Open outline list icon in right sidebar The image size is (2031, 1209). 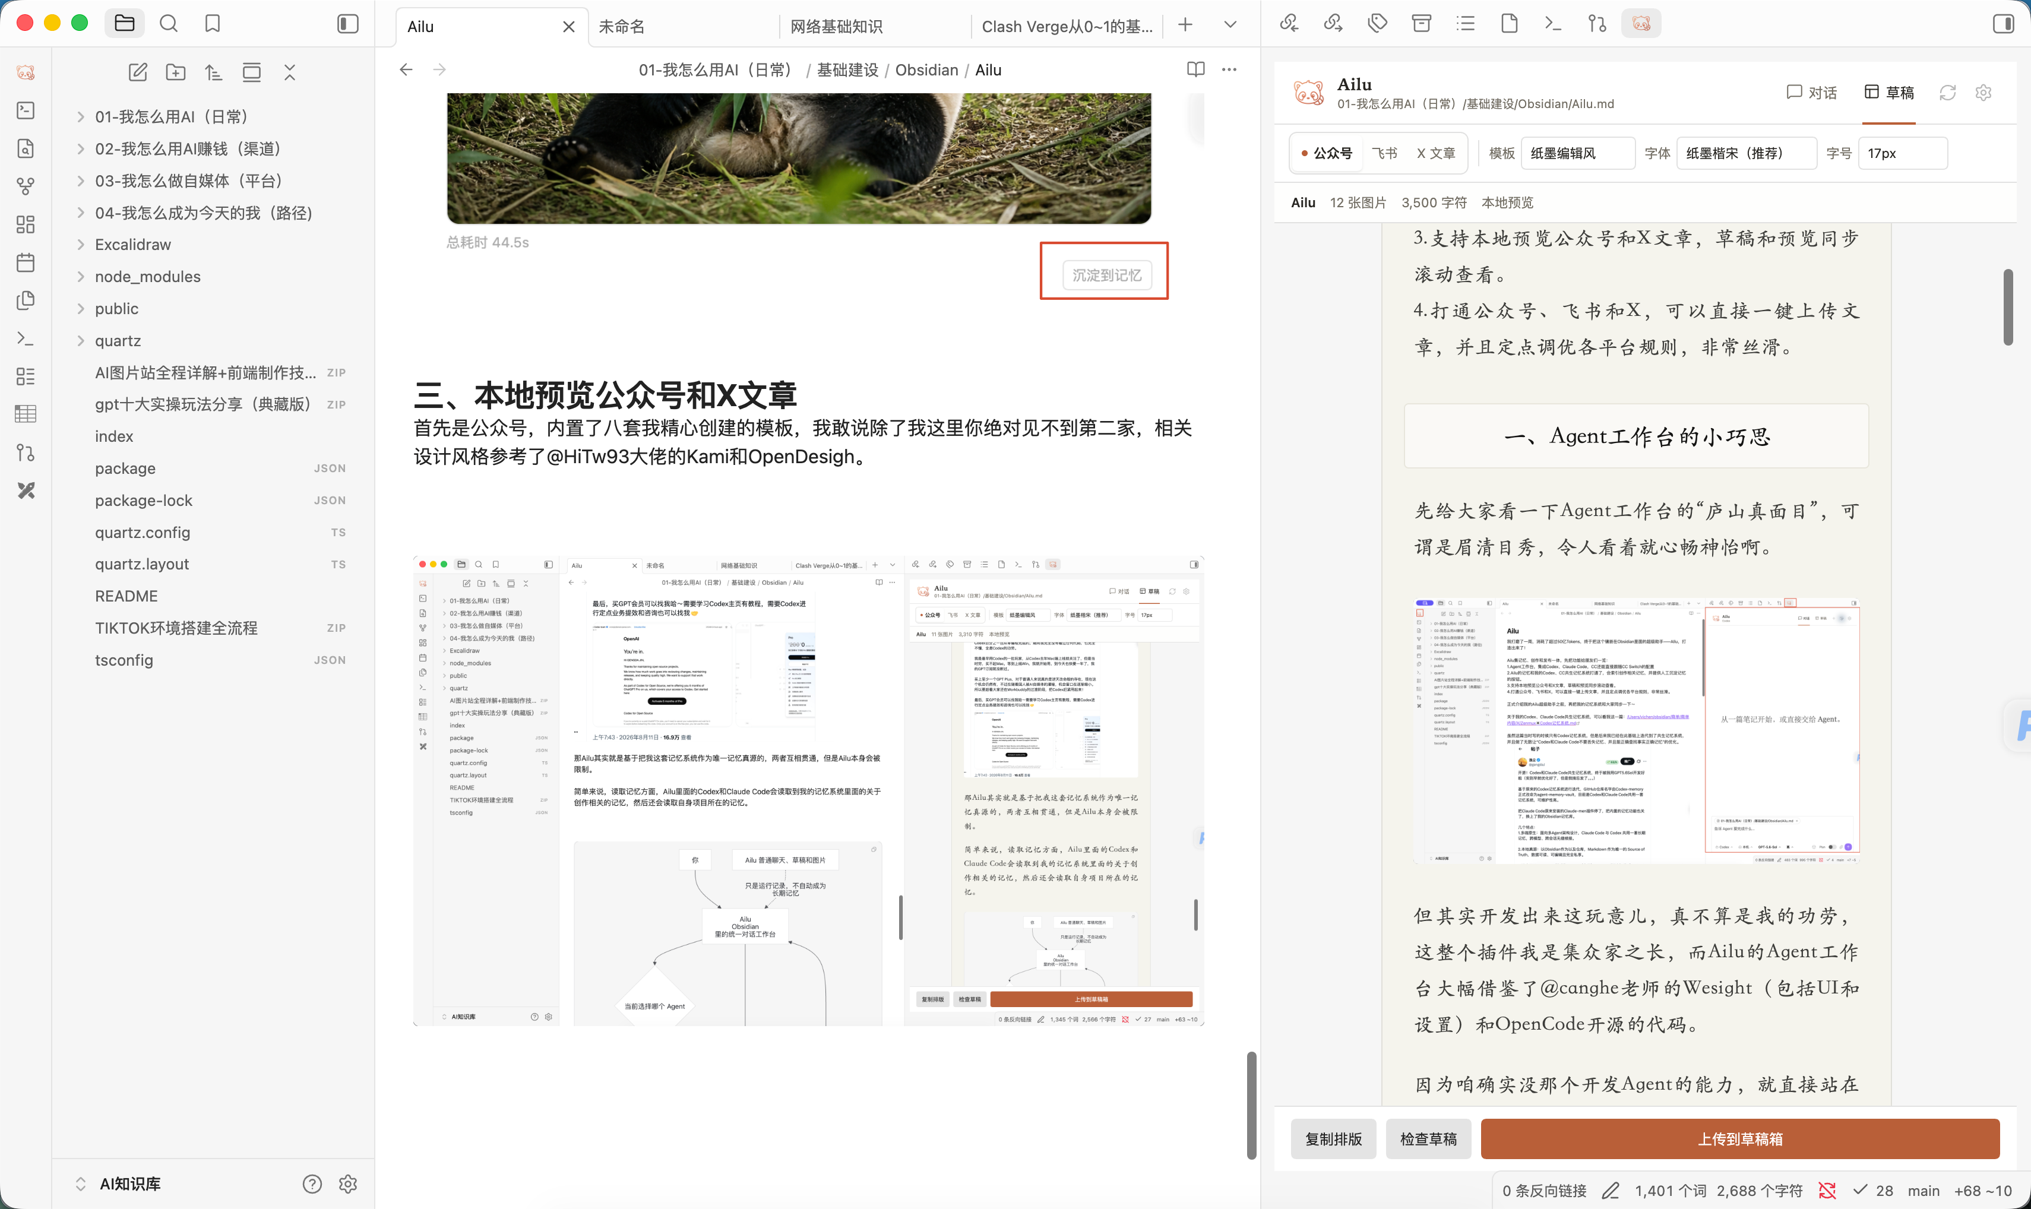point(1466,24)
